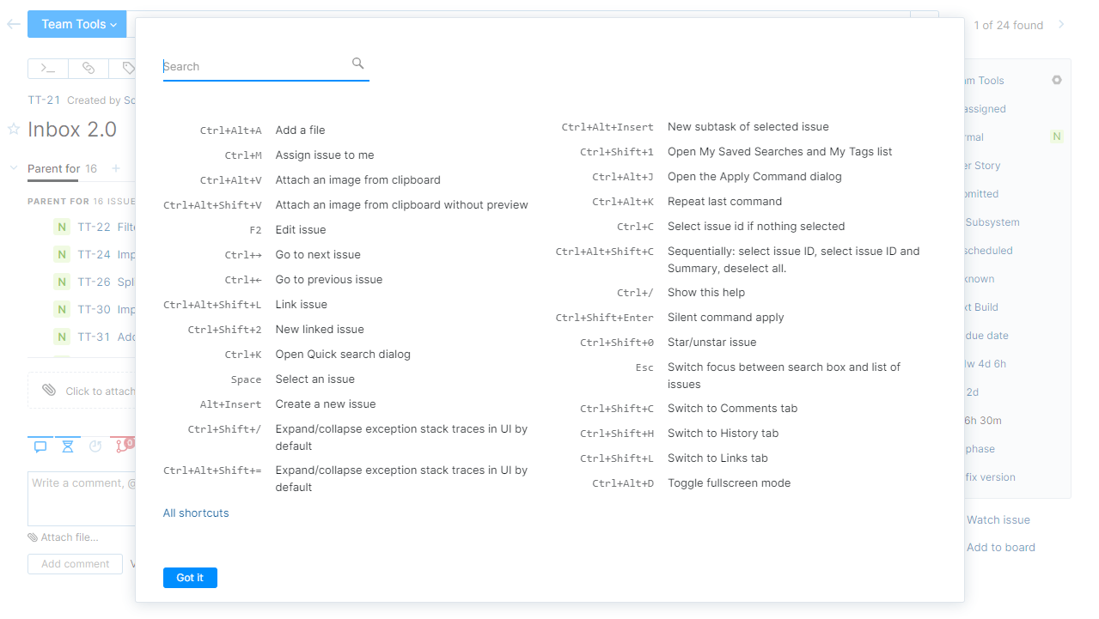
Task: Collapse the Parent for section
Action: pos(12,169)
